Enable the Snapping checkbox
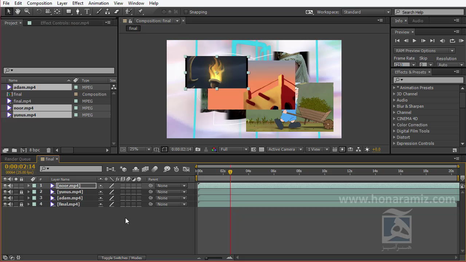 (x=186, y=12)
